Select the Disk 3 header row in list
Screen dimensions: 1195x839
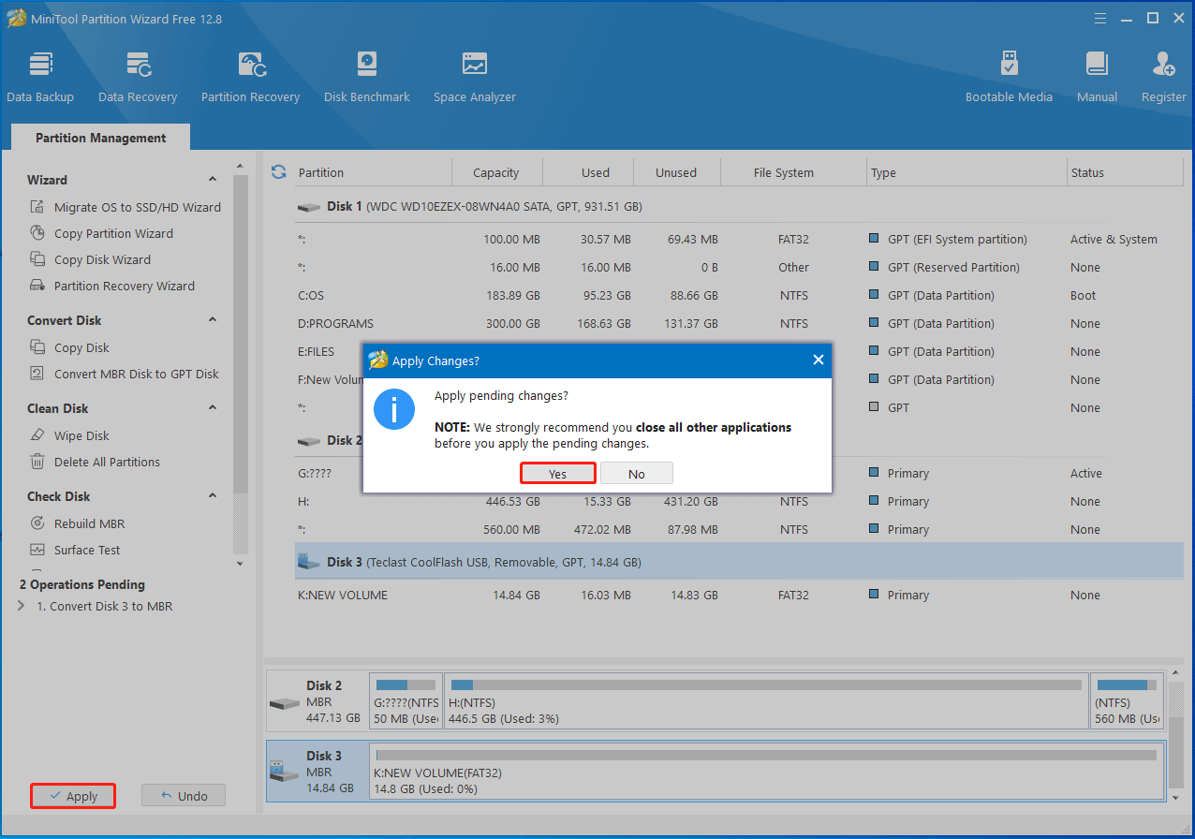[x=739, y=562]
